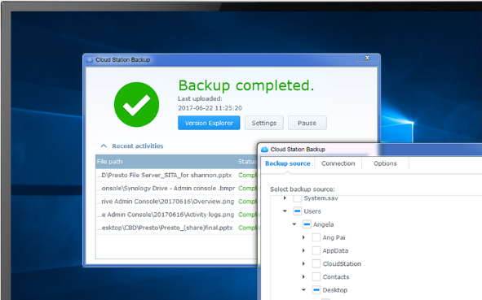Viewport: 482px width, 300px height.
Task: Collapse the Desktop folder
Action: tap(303, 290)
